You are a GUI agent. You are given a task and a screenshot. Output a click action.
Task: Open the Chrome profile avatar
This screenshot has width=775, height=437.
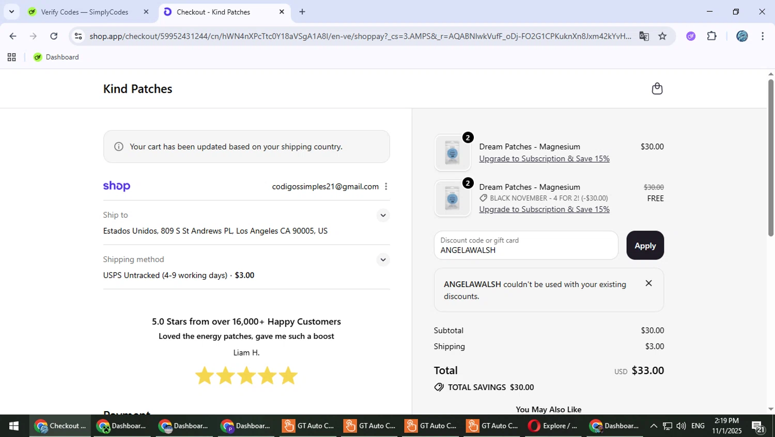point(742,36)
